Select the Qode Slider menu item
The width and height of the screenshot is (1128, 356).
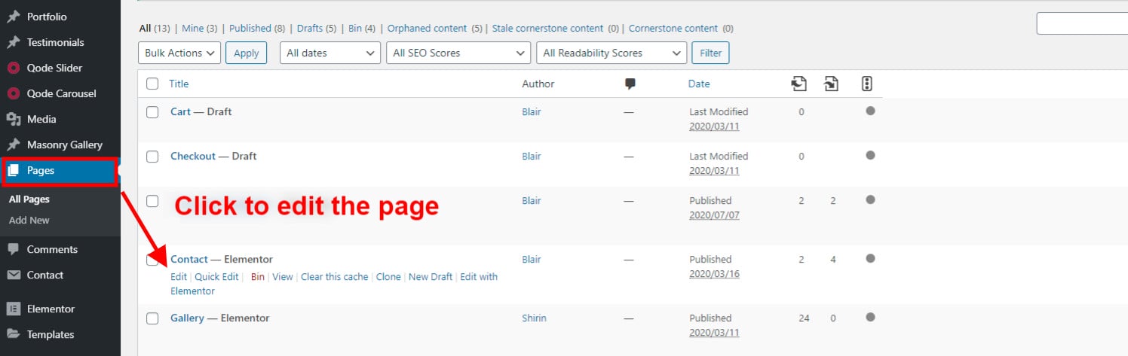click(54, 68)
